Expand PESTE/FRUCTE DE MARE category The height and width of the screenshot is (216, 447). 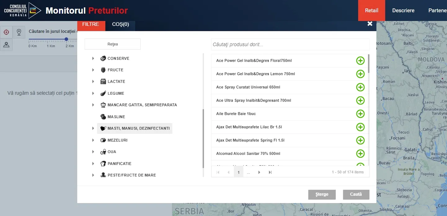(x=93, y=175)
